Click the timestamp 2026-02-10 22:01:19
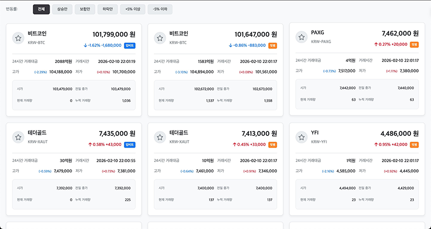 (116, 61)
